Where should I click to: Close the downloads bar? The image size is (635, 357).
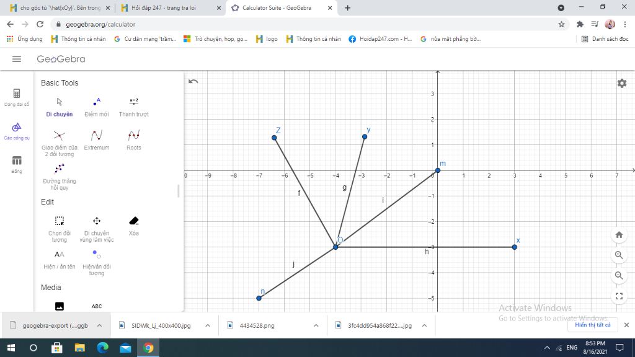(x=626, y=325)
